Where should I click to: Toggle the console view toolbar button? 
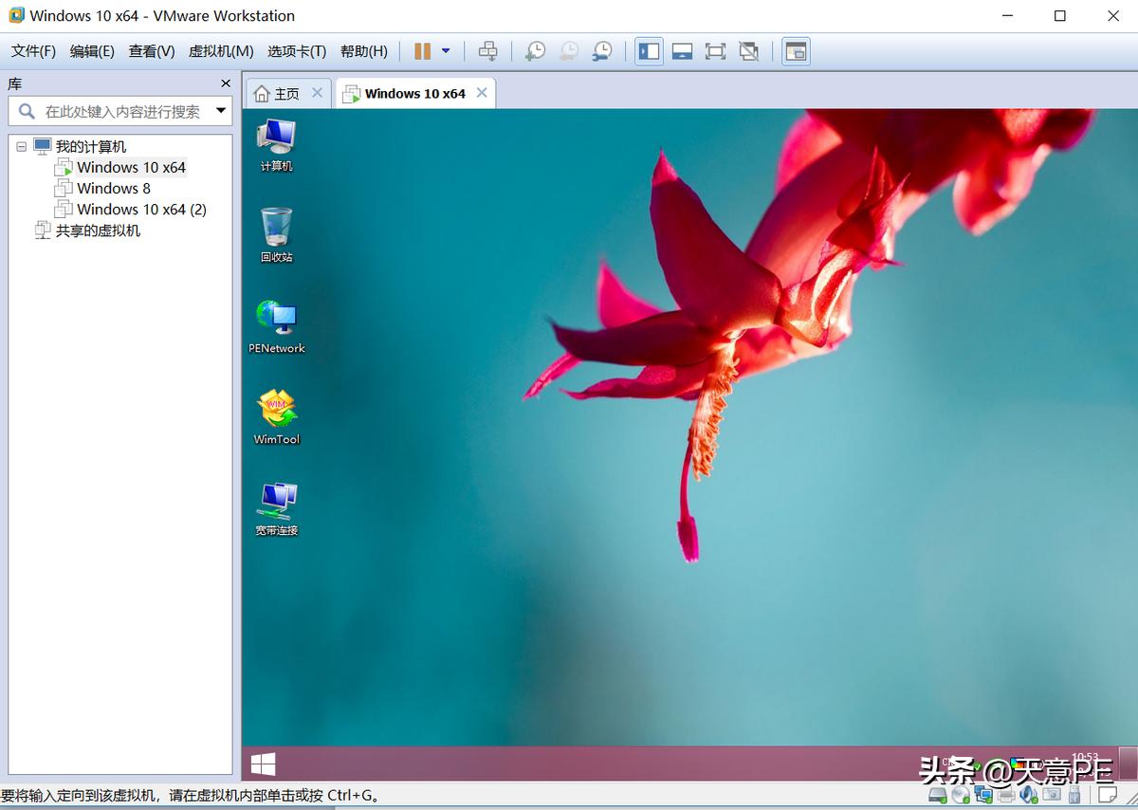coord(796,51)
